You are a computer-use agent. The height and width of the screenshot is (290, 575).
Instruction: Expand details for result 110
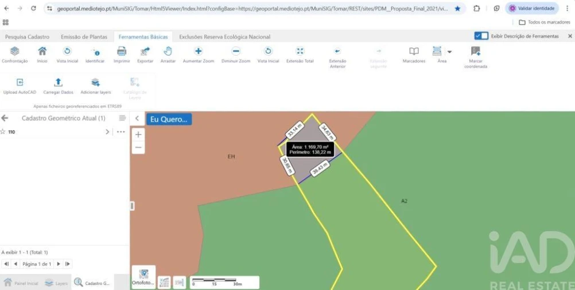[107, 132]
